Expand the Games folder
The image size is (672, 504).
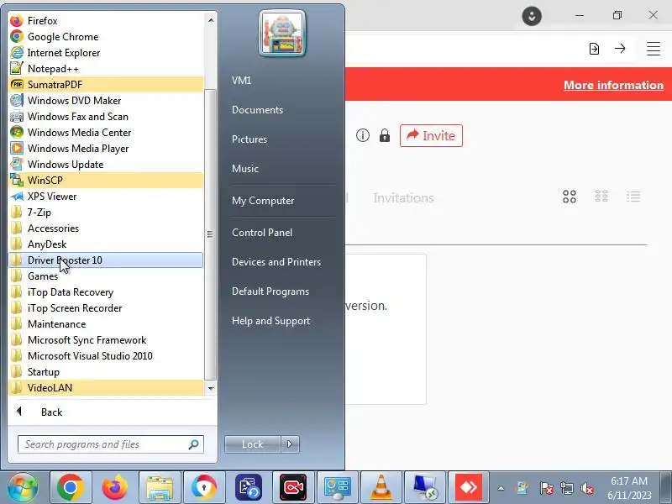click(106, 276)
